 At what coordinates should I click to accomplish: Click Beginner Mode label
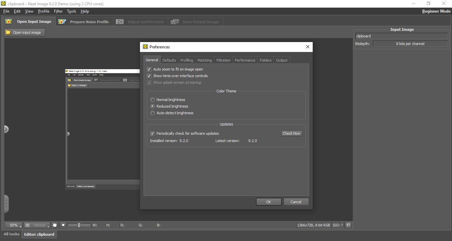pyautogui.click(x=436, y=11)
